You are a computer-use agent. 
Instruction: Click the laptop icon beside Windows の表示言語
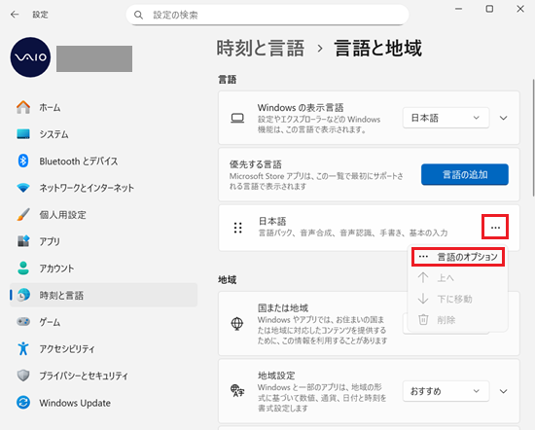point(237,118)
